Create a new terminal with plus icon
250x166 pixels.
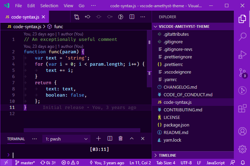pyautogui.click(x=99, y=139)
